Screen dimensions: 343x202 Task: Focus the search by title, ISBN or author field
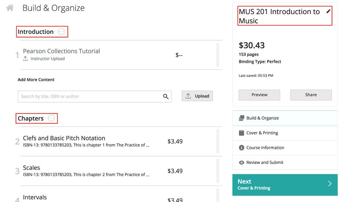pyautogui.click(x=94, y=97)
